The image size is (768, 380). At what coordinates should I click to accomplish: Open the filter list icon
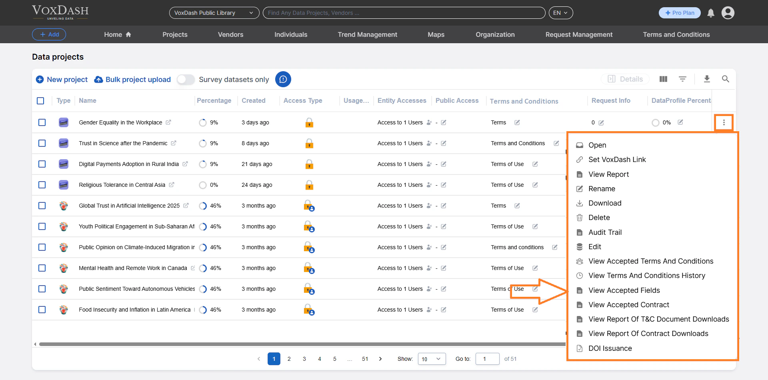click(683, 79)
